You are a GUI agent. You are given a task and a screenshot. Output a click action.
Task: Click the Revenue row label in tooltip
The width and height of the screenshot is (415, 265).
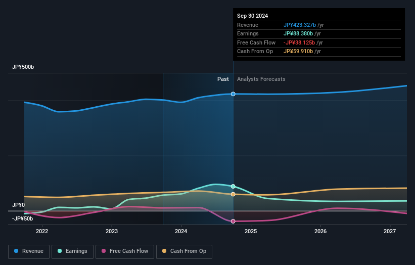(248, 25)
